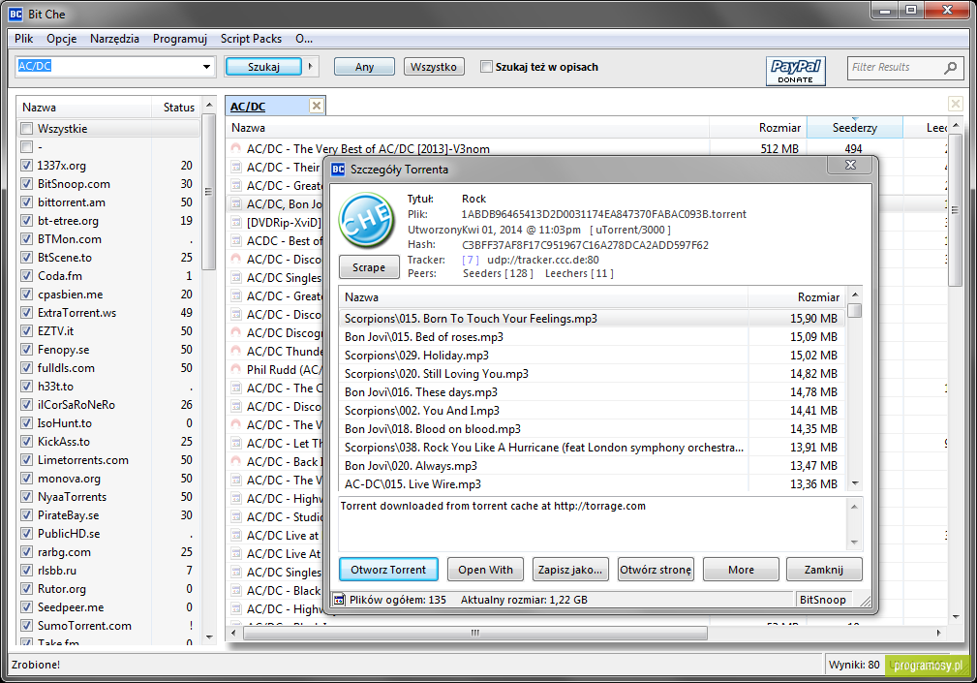This screenshot has height=683, width=977.
Task: Click the faded close-all-tabs X at right
Action: point(955,104)
